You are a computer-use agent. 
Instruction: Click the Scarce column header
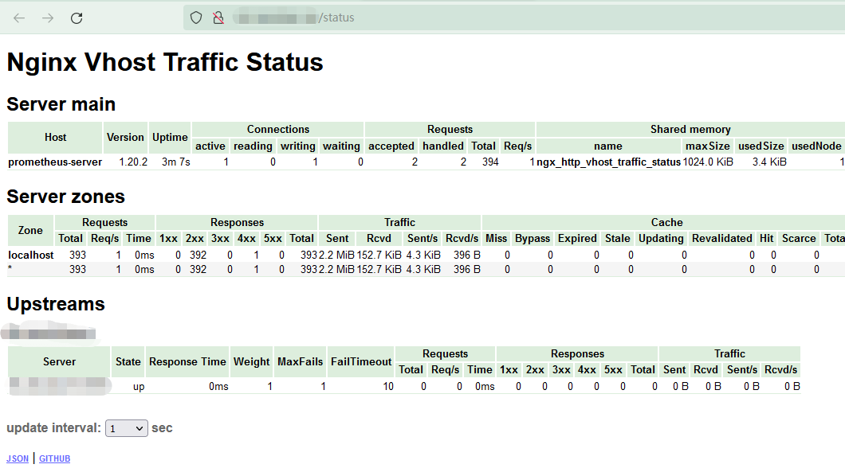click(x=799, y=239)
